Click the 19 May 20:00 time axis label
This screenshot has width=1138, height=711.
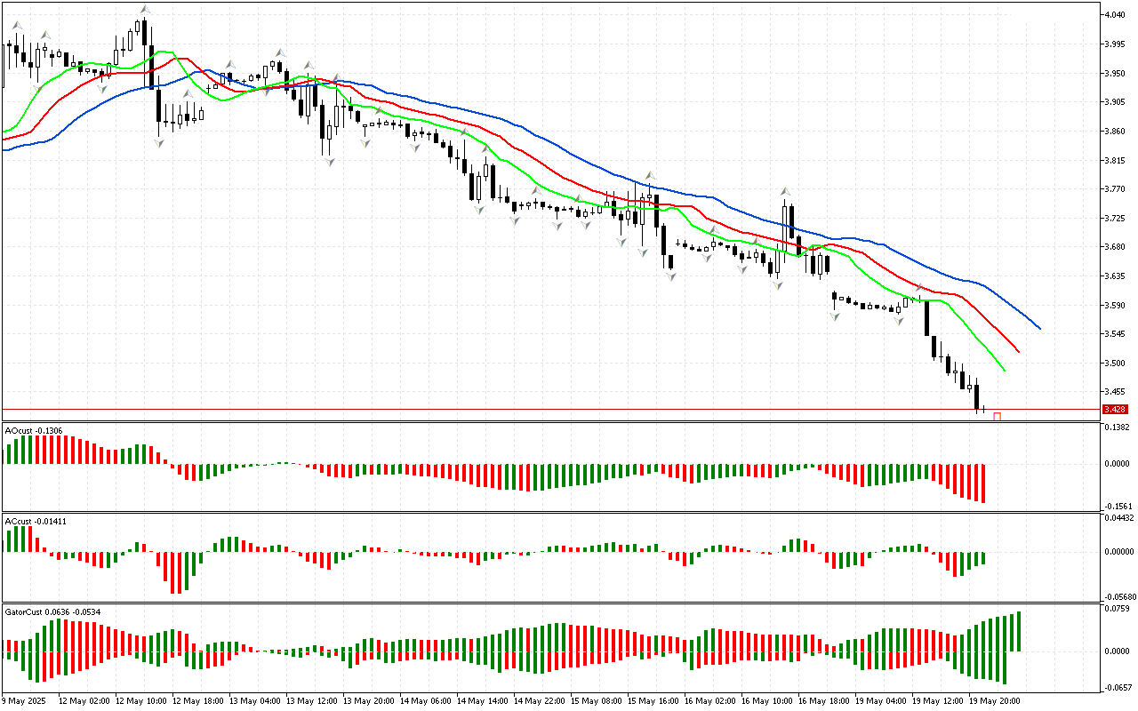(994, 700)
